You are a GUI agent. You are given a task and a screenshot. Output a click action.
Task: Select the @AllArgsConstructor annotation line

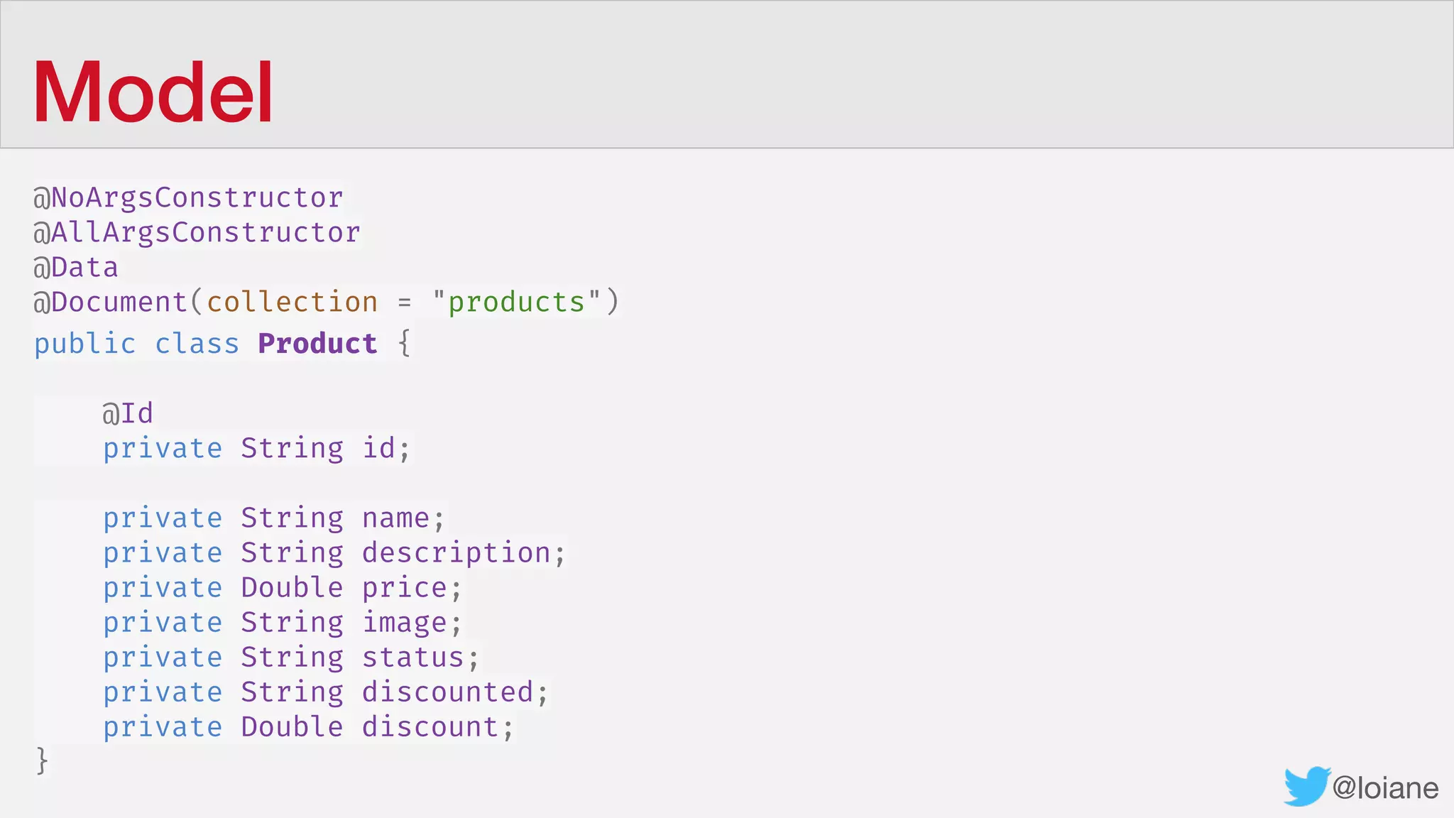[197, 232]
